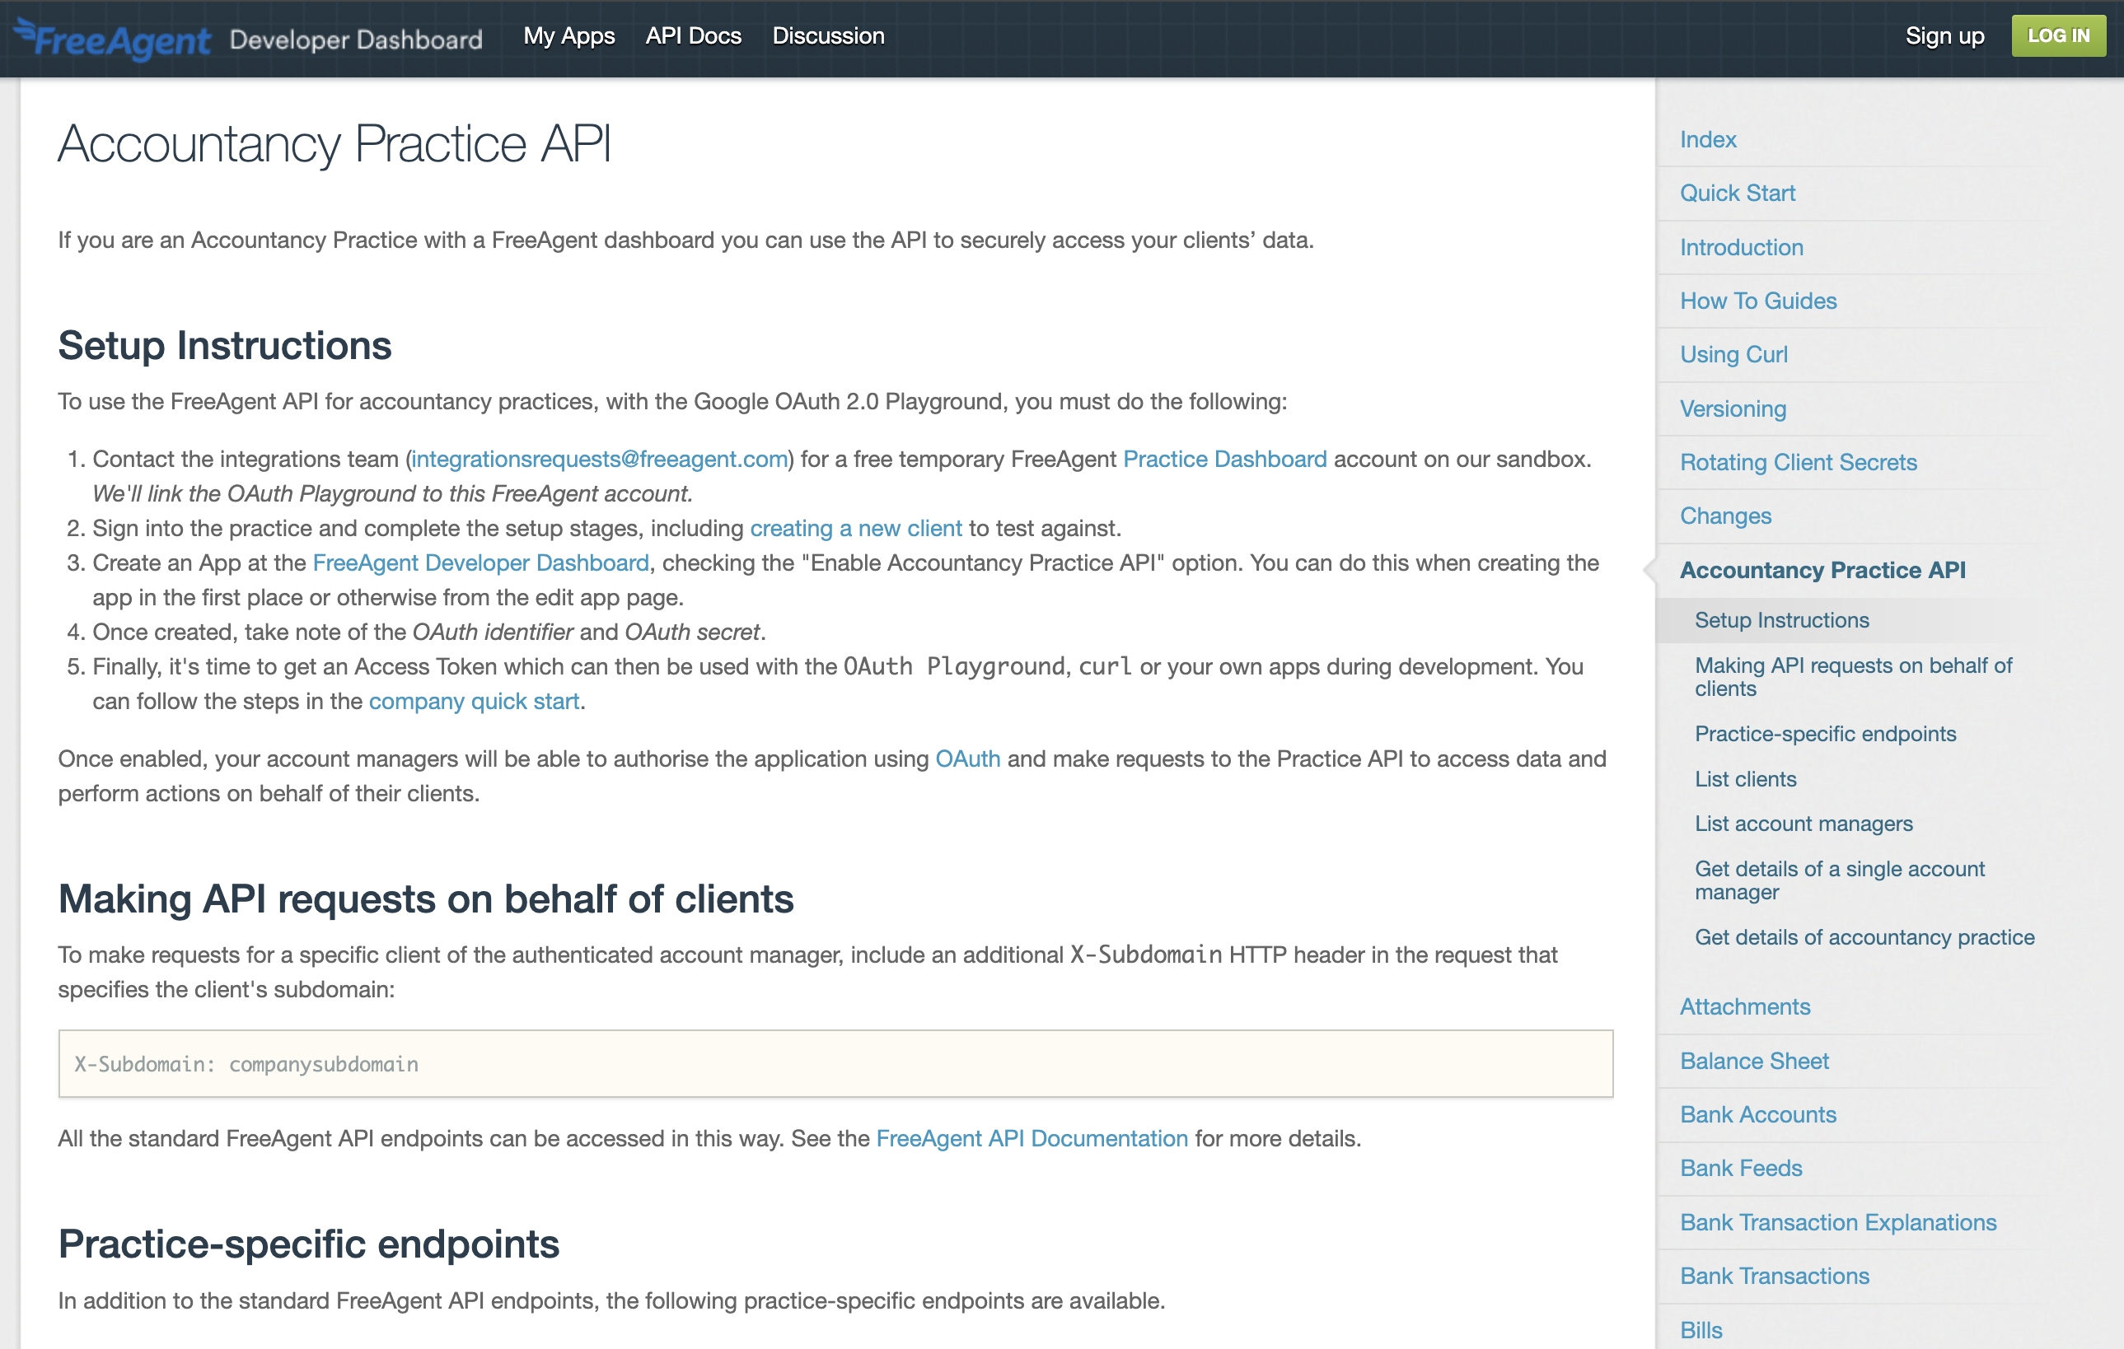The height and width of the screenshot is (1349, 2124).
Task: Jump to Get details of accountancy practice
Action: coord(1864,937)
